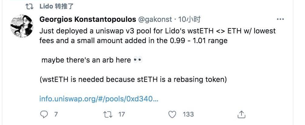Open the share tweet icon
Screen dimensions: 305x125
coord(242,114)
